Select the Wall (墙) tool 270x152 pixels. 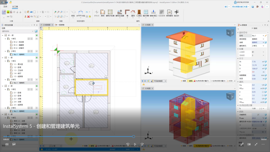(127, 13)
